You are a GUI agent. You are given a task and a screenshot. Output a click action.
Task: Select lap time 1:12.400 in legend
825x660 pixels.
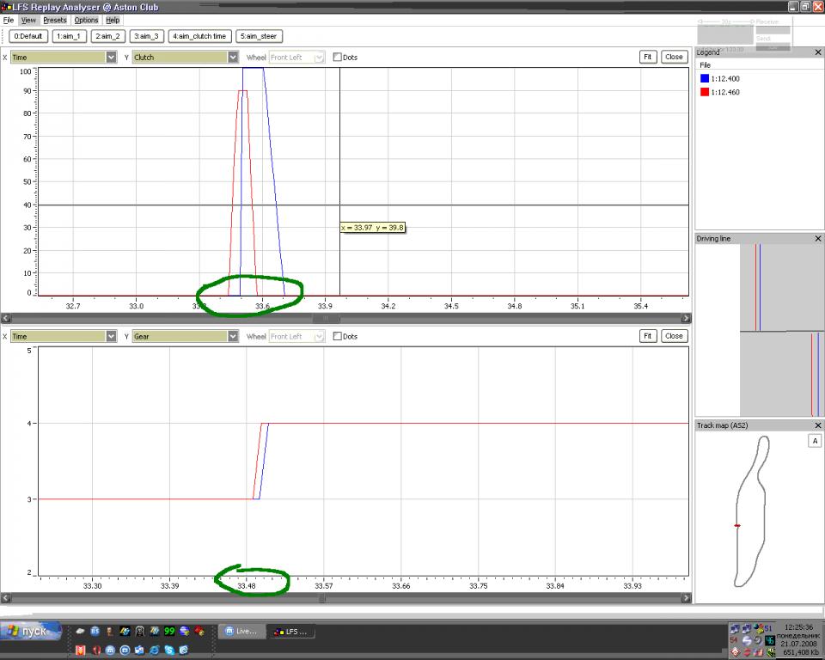[725, 78]
